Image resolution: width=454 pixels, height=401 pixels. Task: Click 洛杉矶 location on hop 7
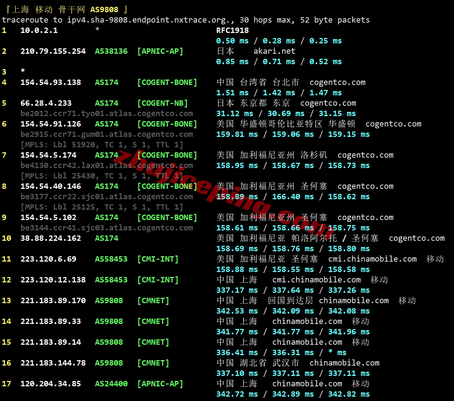pos(314,155)
